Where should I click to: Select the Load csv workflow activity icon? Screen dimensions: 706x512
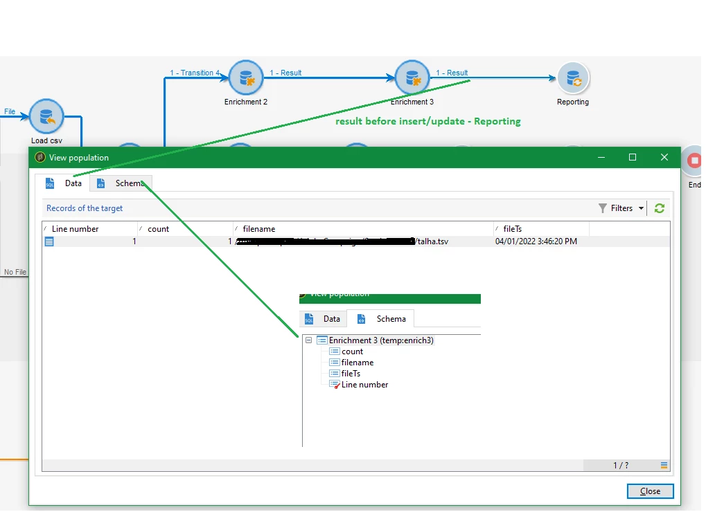click(x=46, y=116)
